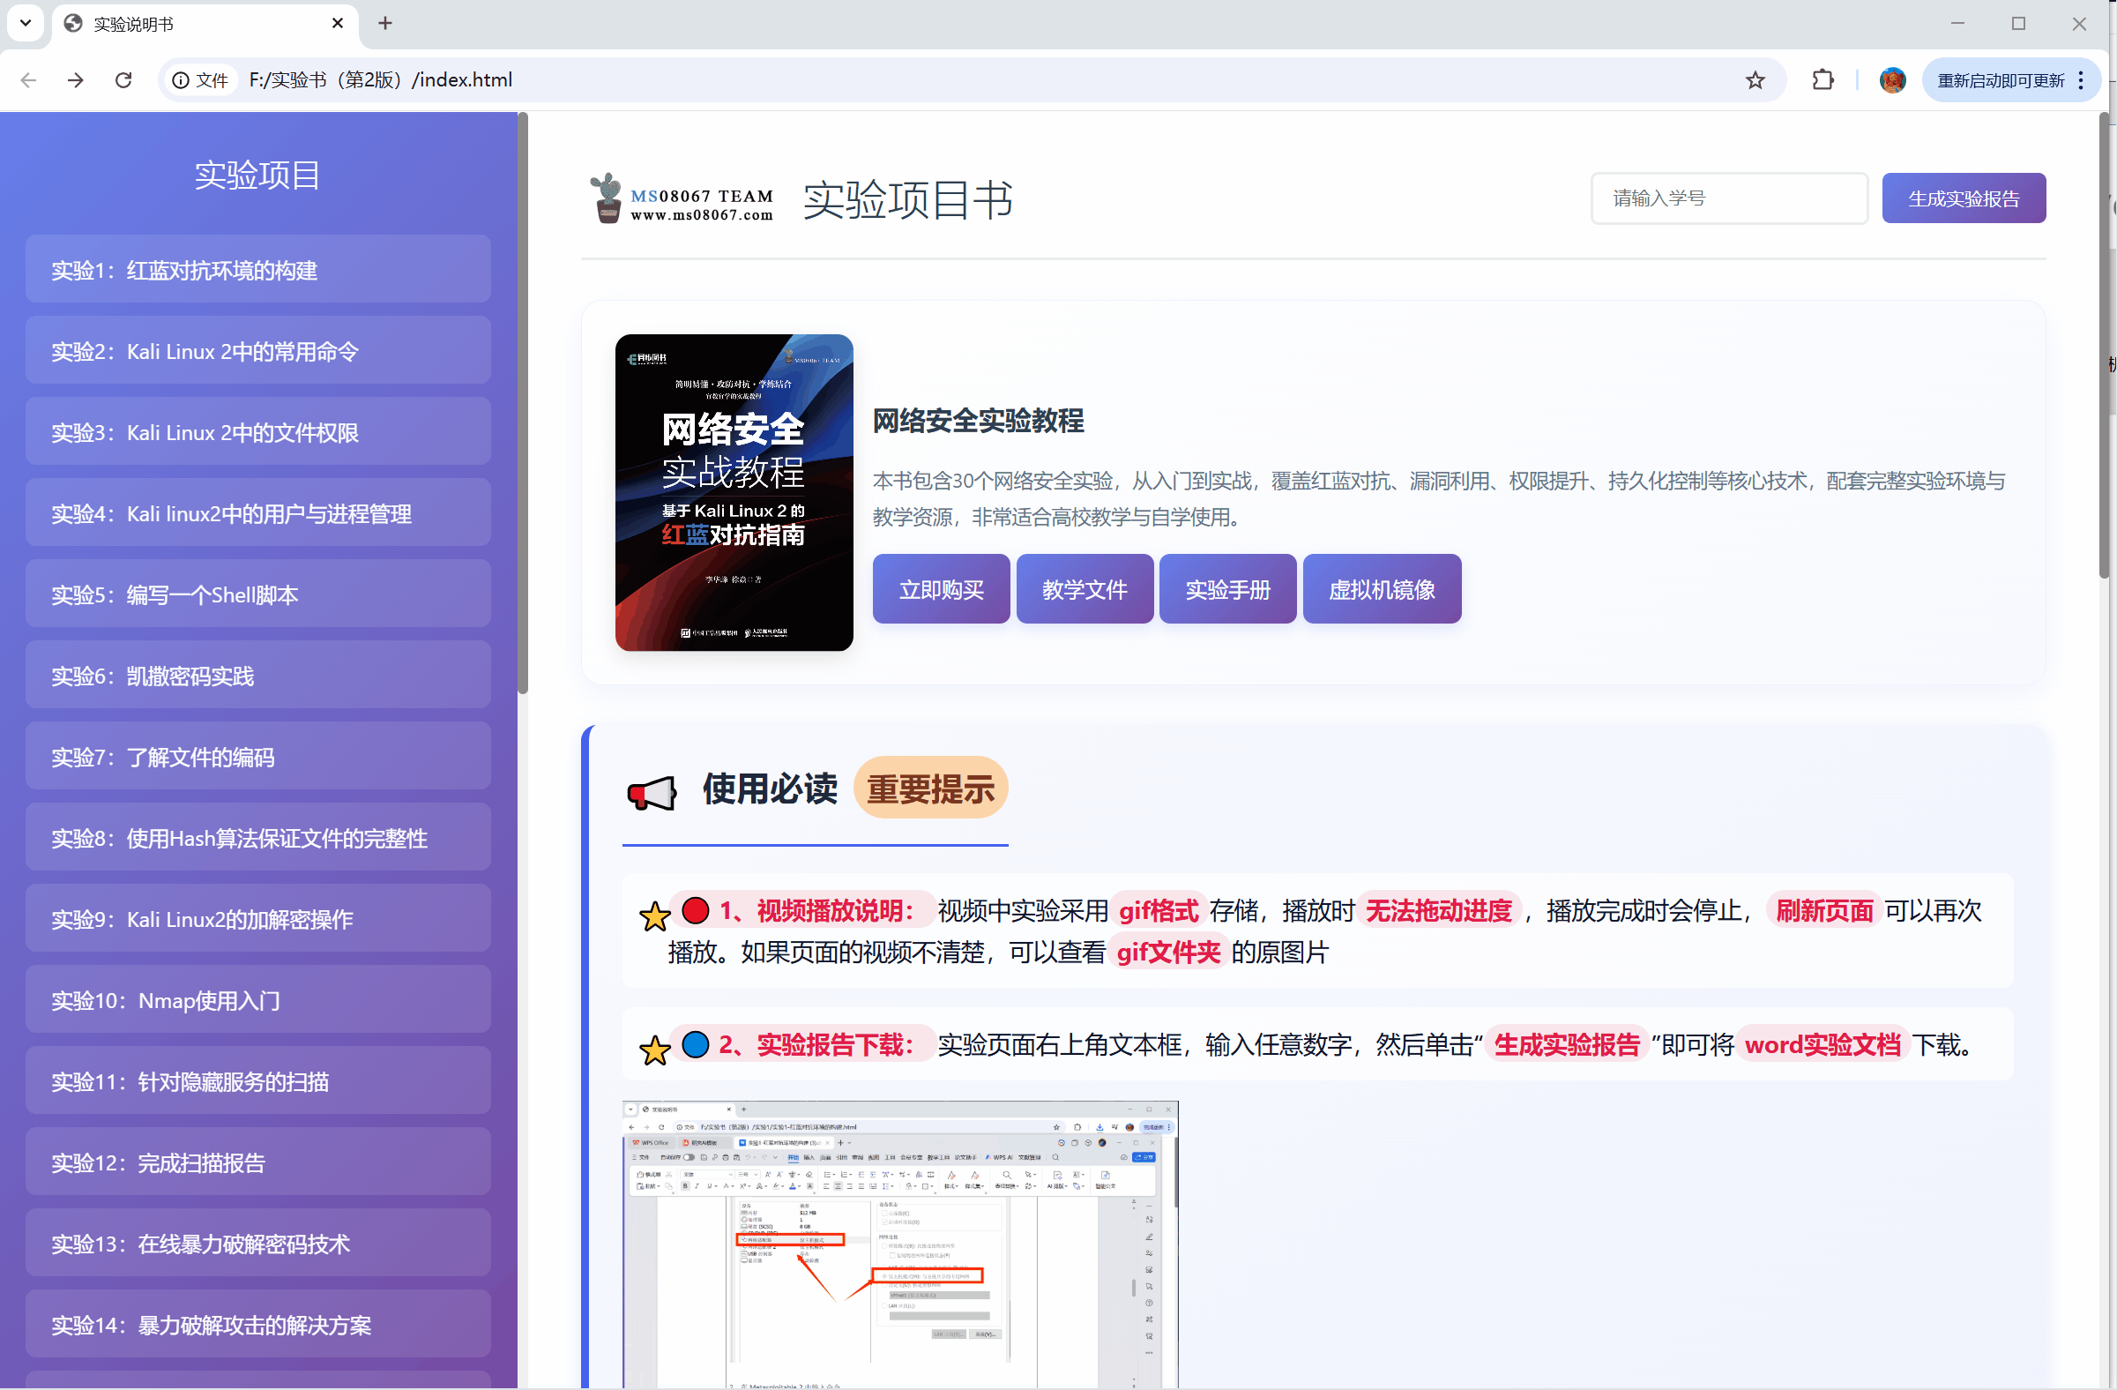Click the MS08067 TEAM logo
The image size is (2117, 1390).
tap(682, 198)
